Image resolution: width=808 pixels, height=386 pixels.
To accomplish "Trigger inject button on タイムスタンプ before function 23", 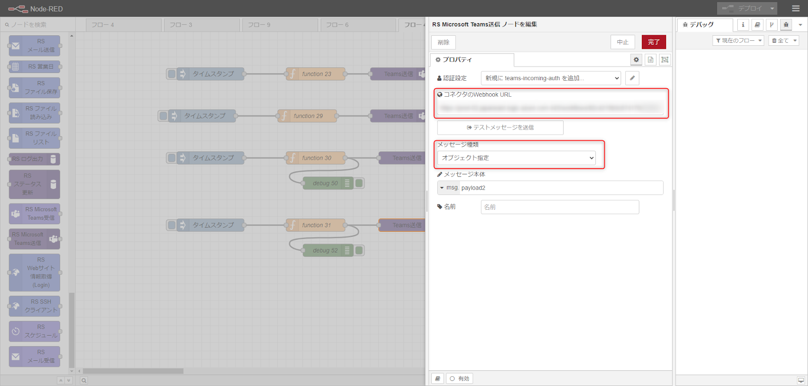I will click(x=172, y=74).
